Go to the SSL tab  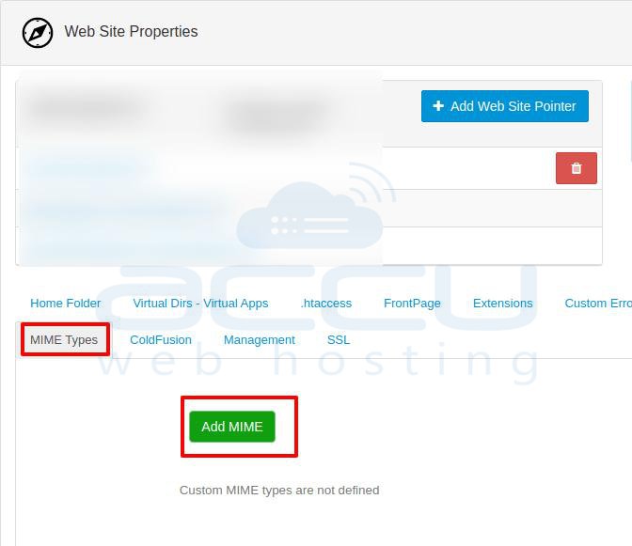pos(338,339)
